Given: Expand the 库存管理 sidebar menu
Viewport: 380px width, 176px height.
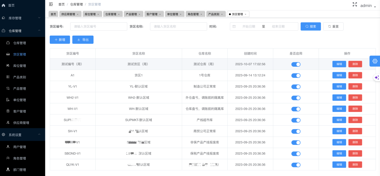Looking at the screenshot, I should coord(22,18).
